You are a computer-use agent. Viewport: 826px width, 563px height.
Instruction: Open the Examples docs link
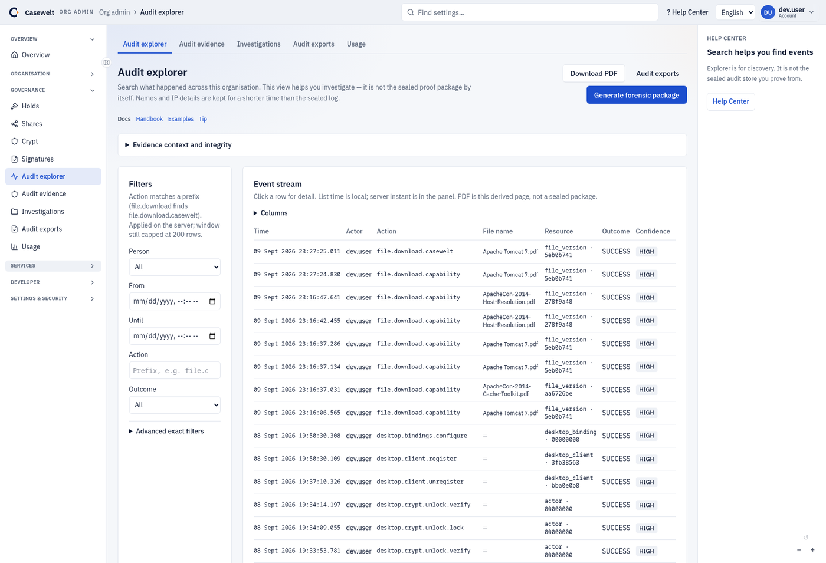[x=181, y=119]
